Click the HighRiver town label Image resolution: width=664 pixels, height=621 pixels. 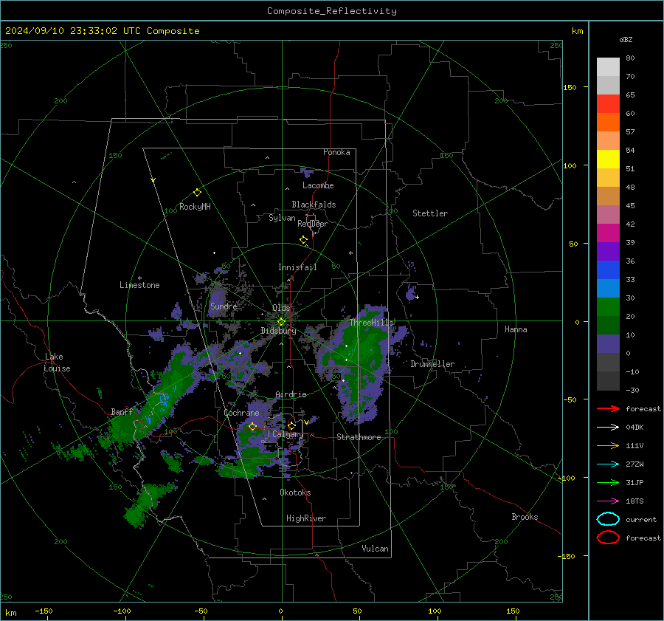click(x=306, y=518)
